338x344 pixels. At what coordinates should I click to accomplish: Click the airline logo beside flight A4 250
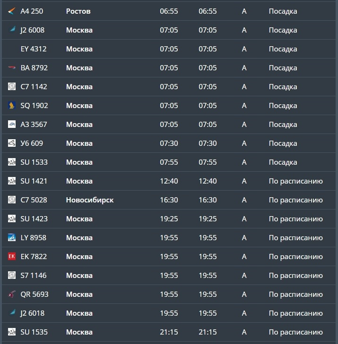coord(12,11)
